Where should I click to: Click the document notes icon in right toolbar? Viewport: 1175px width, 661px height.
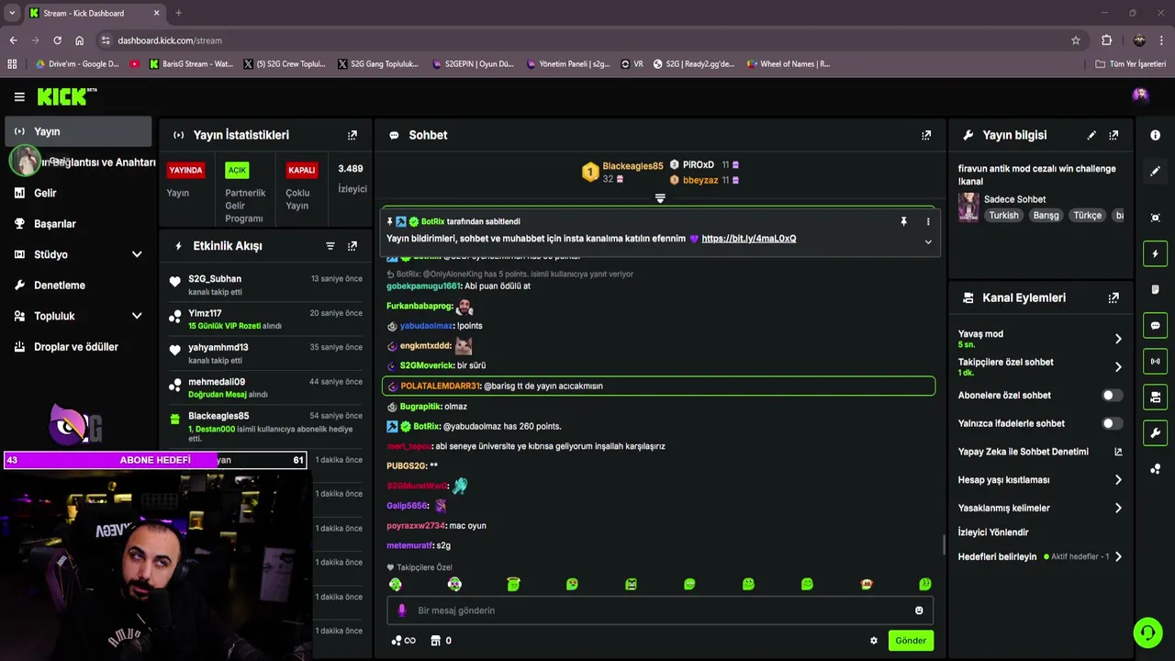1155,289
